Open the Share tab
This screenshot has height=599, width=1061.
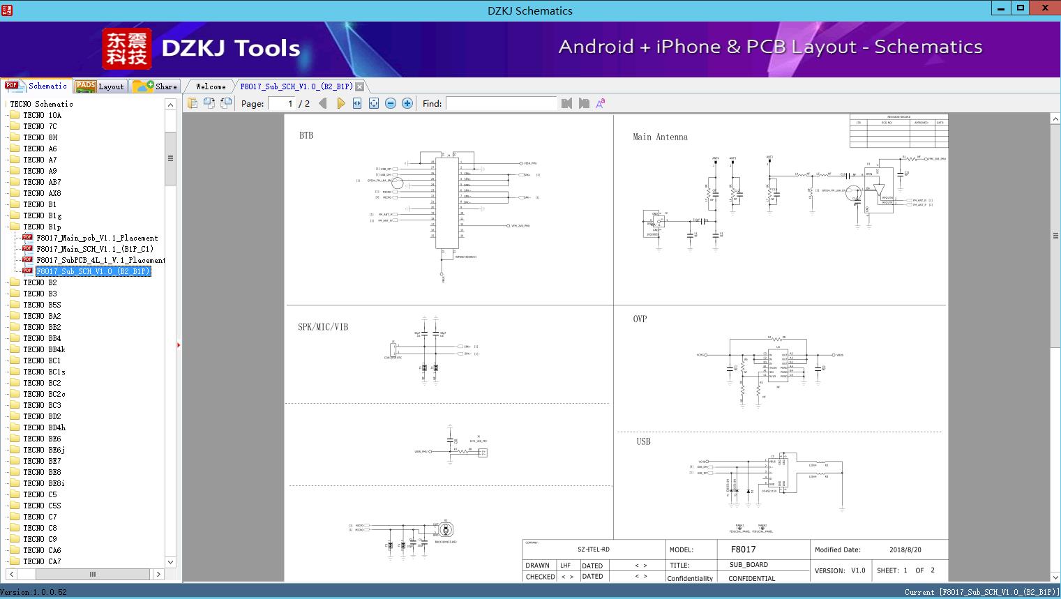point(156,86)
